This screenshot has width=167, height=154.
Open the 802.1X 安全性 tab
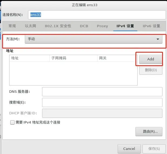coord(58,26)
